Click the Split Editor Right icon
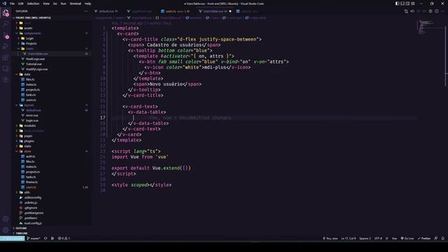 click(437, 11)
